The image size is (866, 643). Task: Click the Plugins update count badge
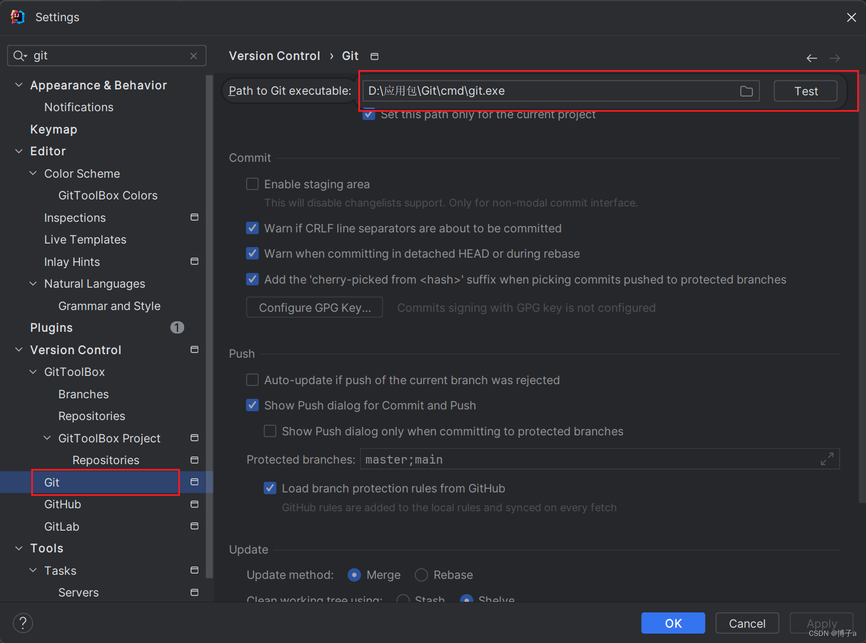(177, 328)
